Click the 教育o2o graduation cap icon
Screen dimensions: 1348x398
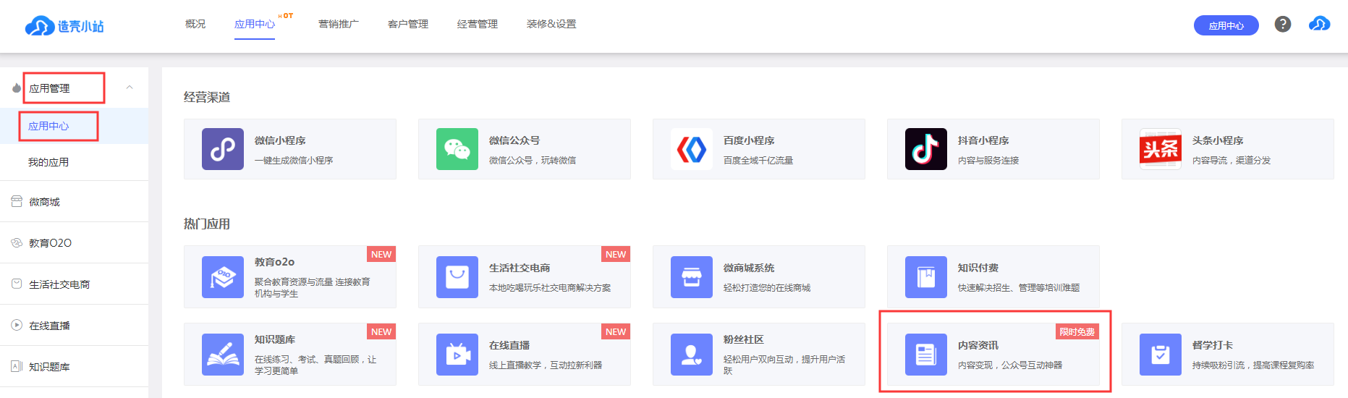pos(223,277)
